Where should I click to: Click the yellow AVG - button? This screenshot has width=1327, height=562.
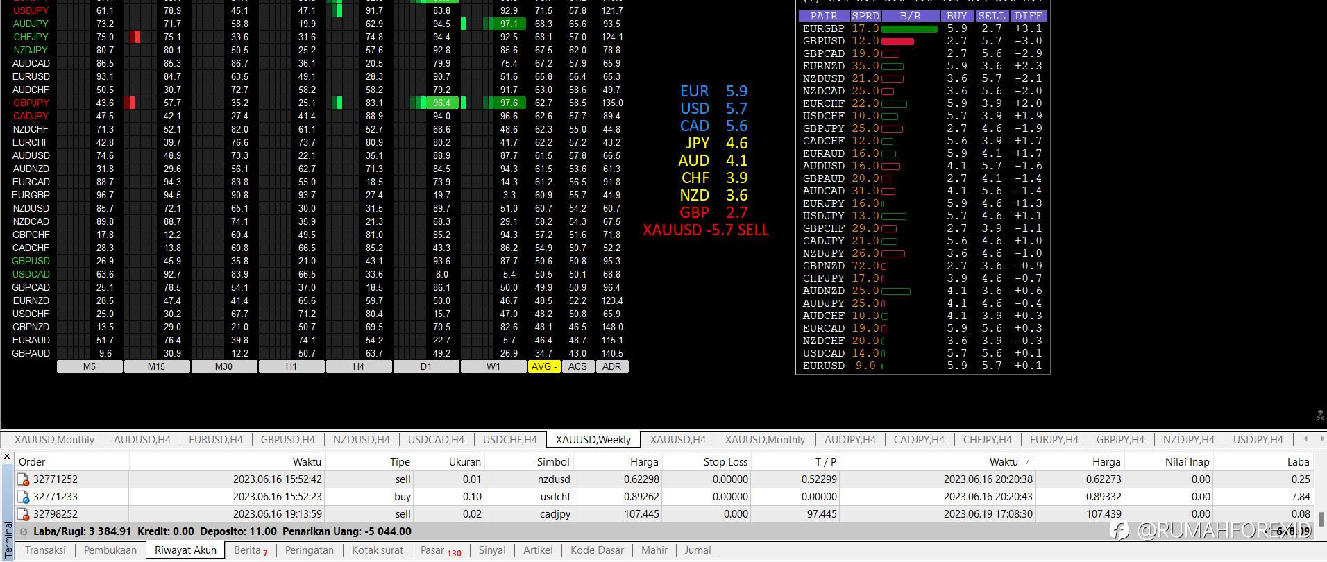(x=544, y=366)
